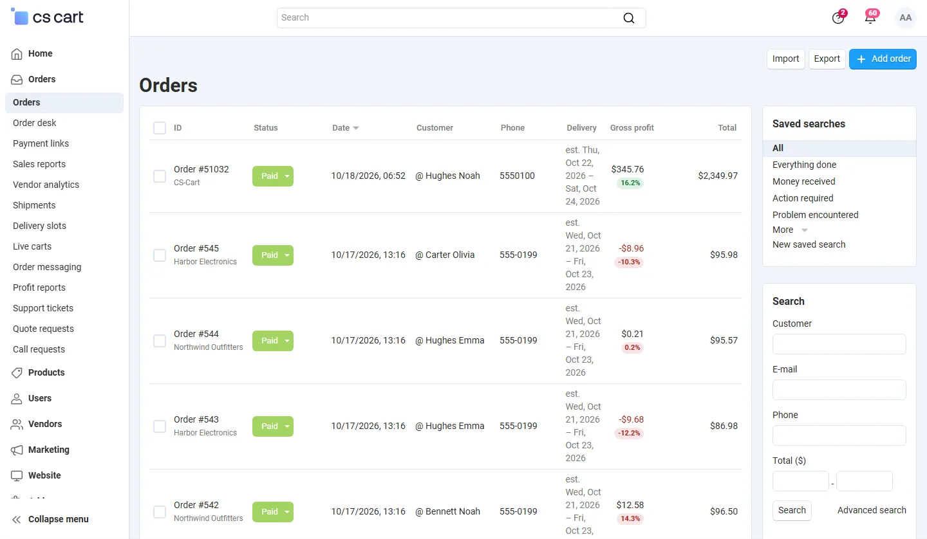Click the Marketing megaphone icon
The image size is (927, 539).
pyautogui.click(x=17, y=450)
